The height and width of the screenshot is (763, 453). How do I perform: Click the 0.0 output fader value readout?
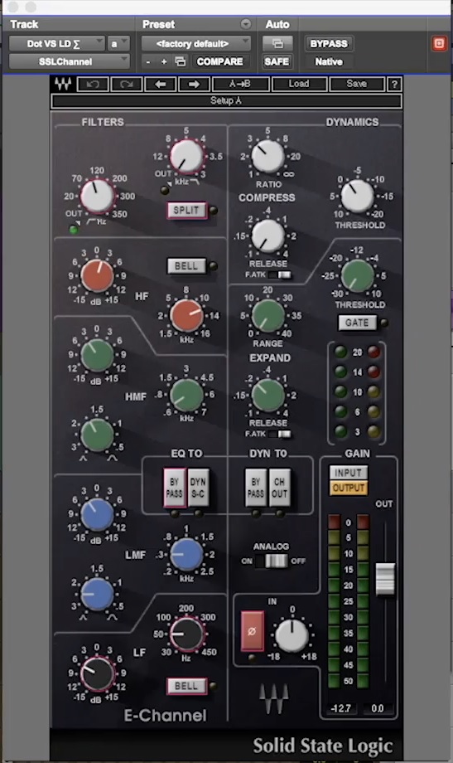pos(377,708)
